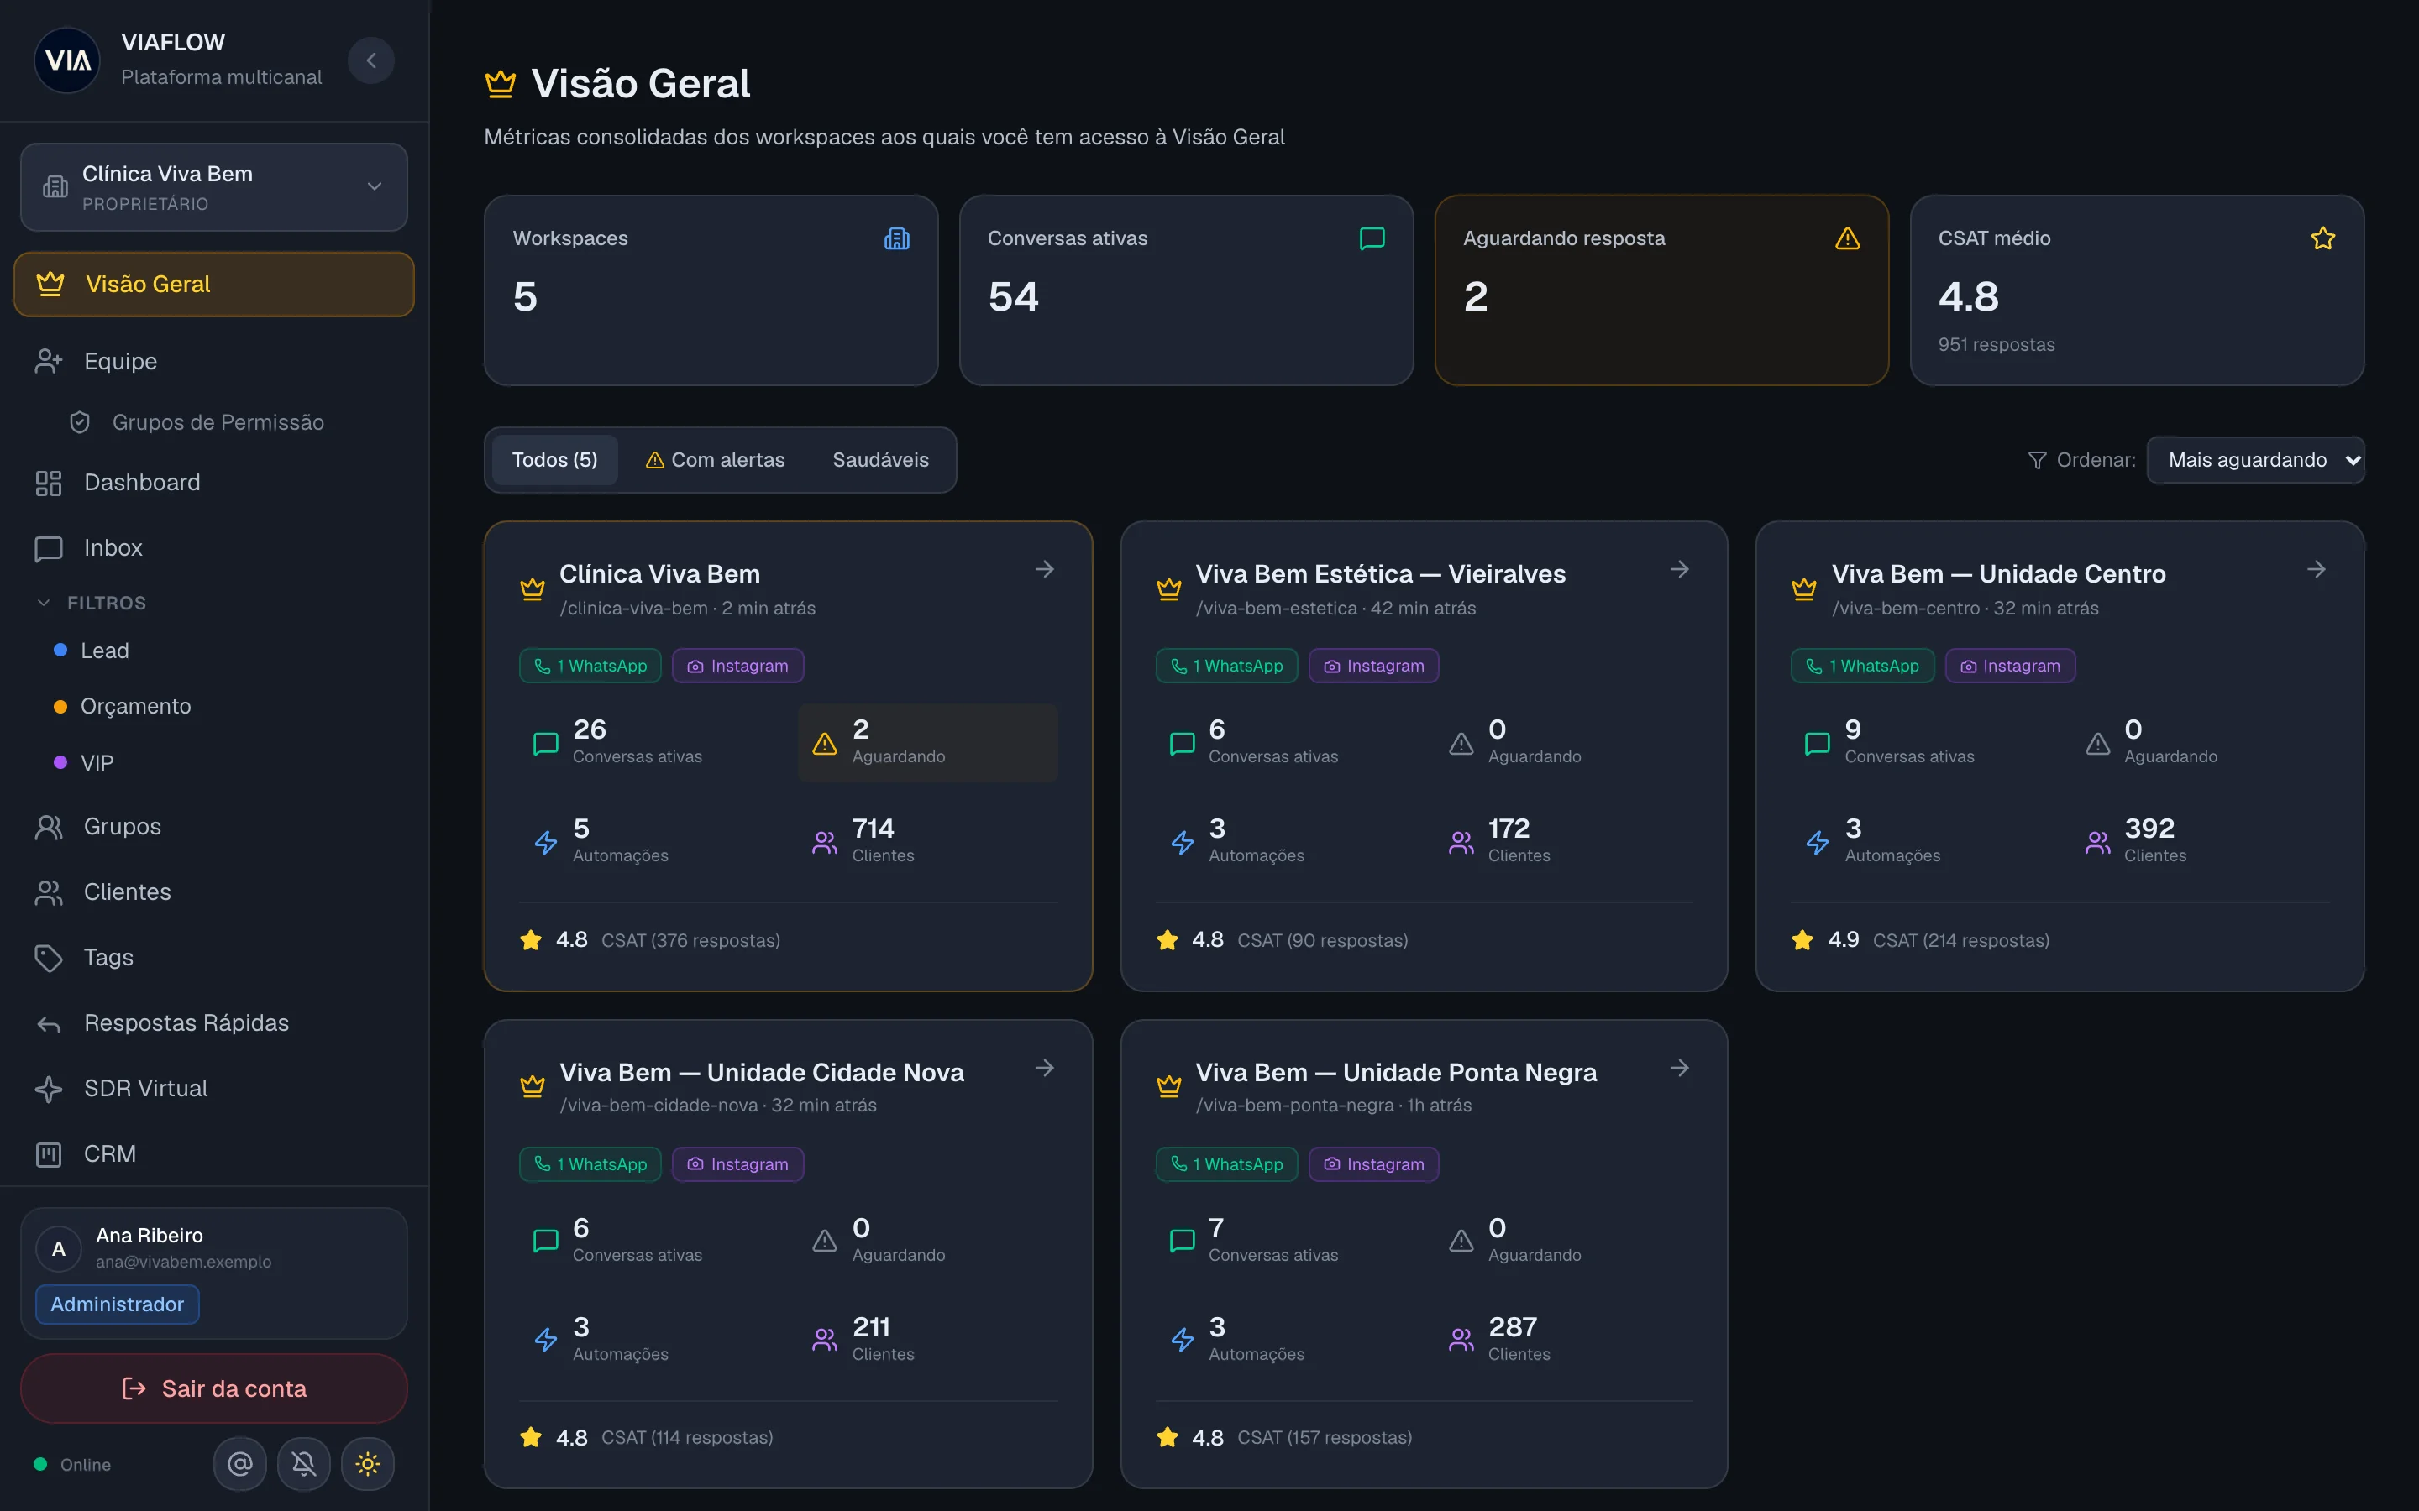
Task: Click the Administrador role badge
Action: [117, 1304]
